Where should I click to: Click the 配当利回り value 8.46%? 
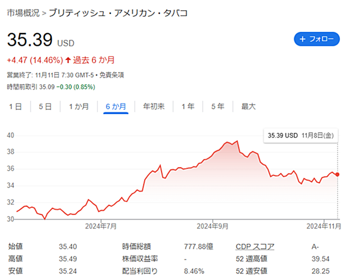pyautogui.click(x=194, y=271)
